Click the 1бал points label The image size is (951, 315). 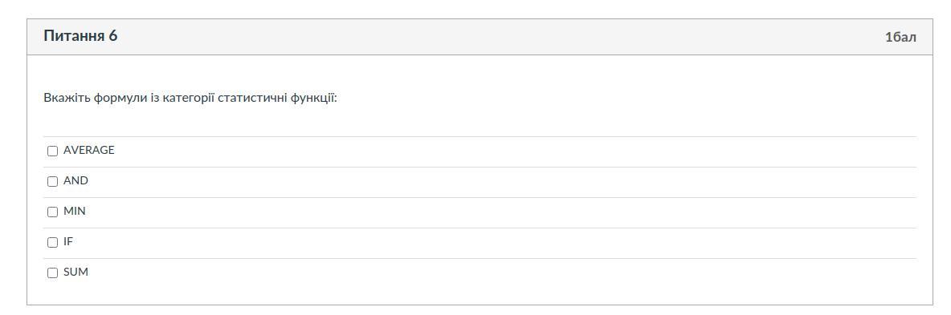click(900, 37)
